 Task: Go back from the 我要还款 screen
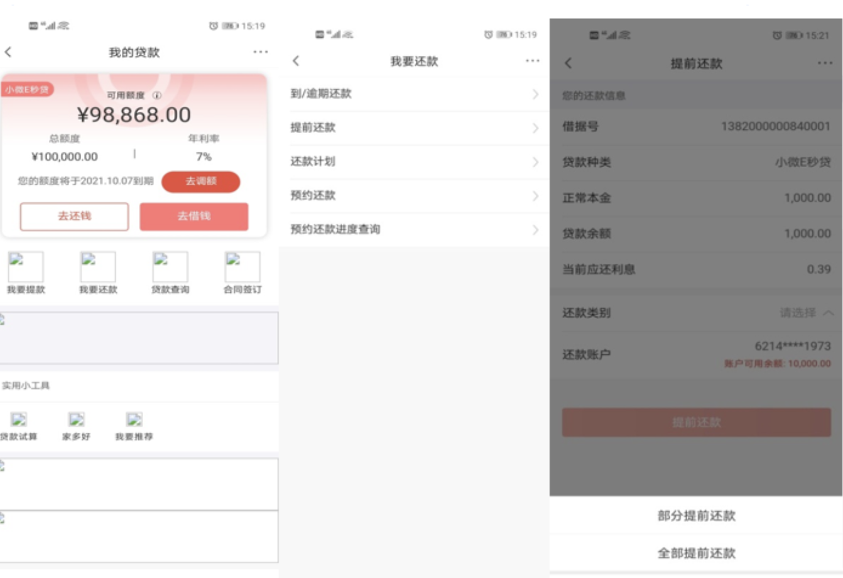(296, 61)
